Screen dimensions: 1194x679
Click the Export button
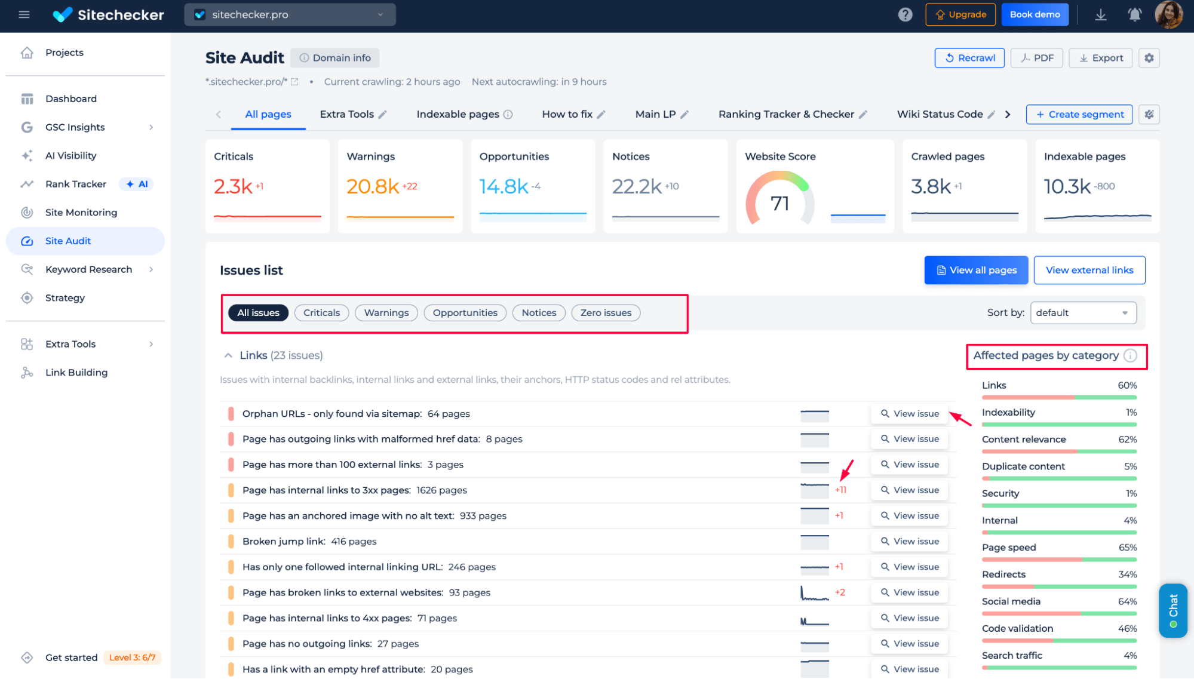pyautogui.click(x=1100, y=58)
